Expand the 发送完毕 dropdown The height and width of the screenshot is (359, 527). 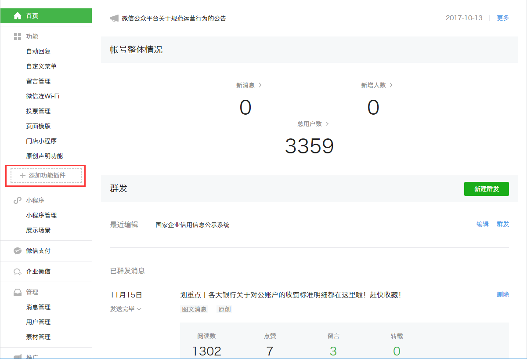pos(126,309)
